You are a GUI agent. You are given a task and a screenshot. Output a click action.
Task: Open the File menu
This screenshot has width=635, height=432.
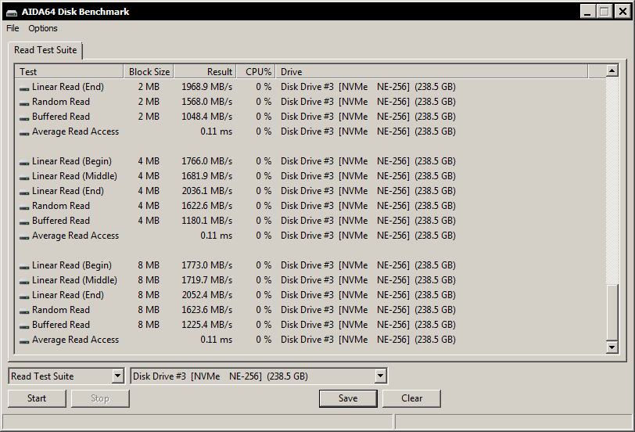coord(13,28)
